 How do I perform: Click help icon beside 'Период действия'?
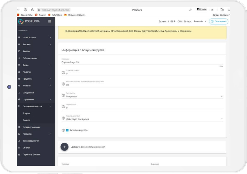click(63, 118)
